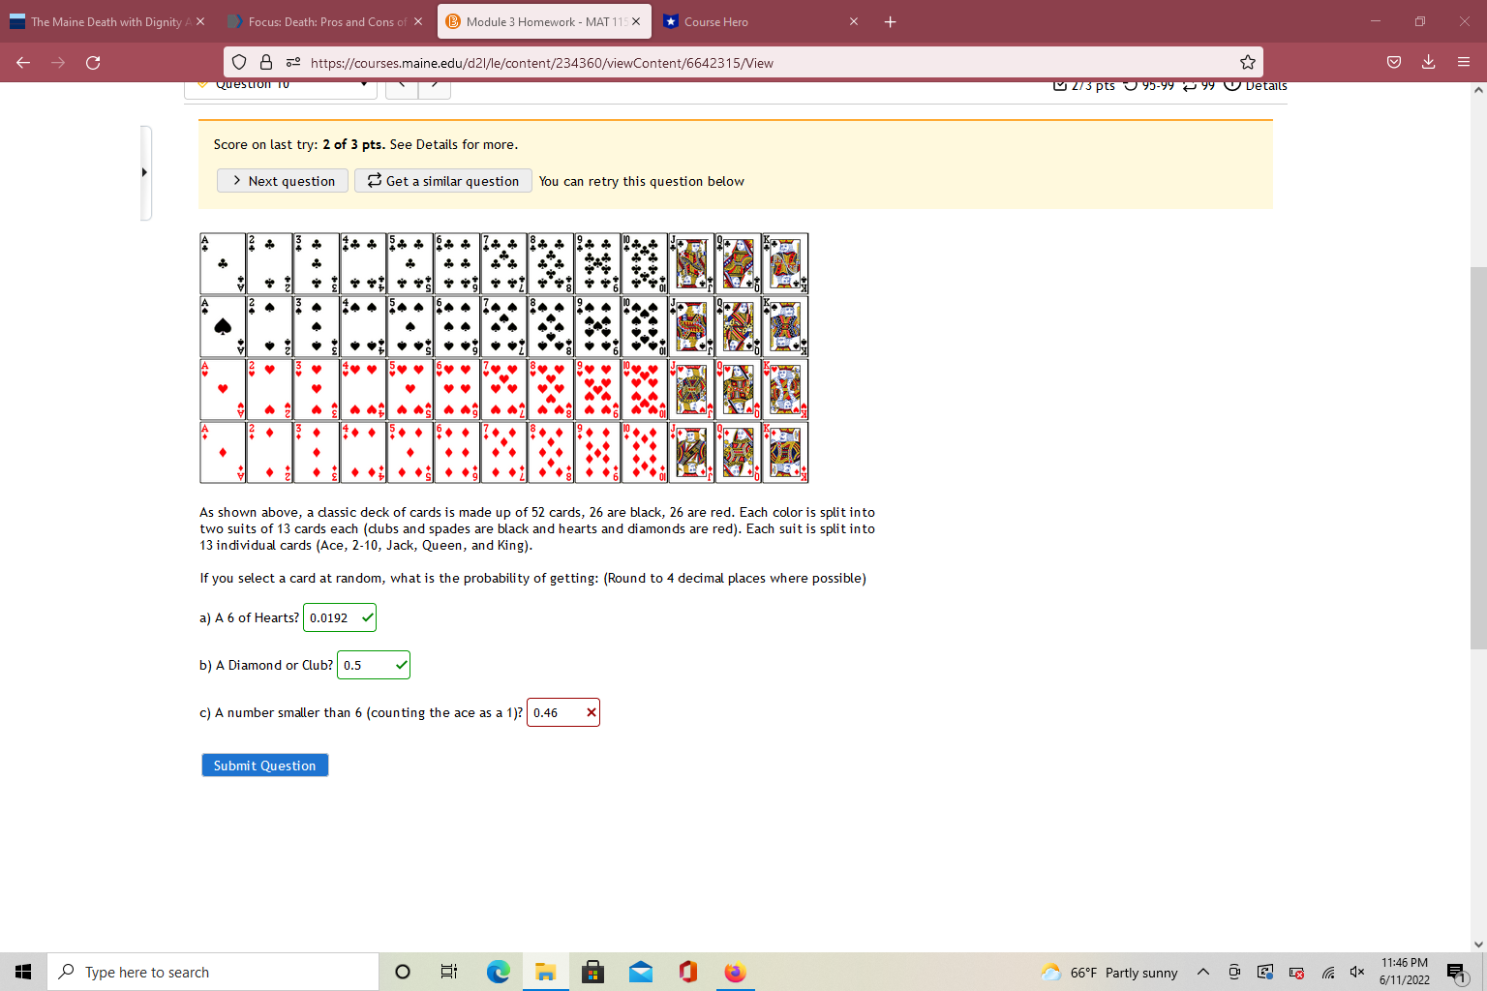Bookmark this page with the star icon
The image size is (1487, 991).
1248,63
